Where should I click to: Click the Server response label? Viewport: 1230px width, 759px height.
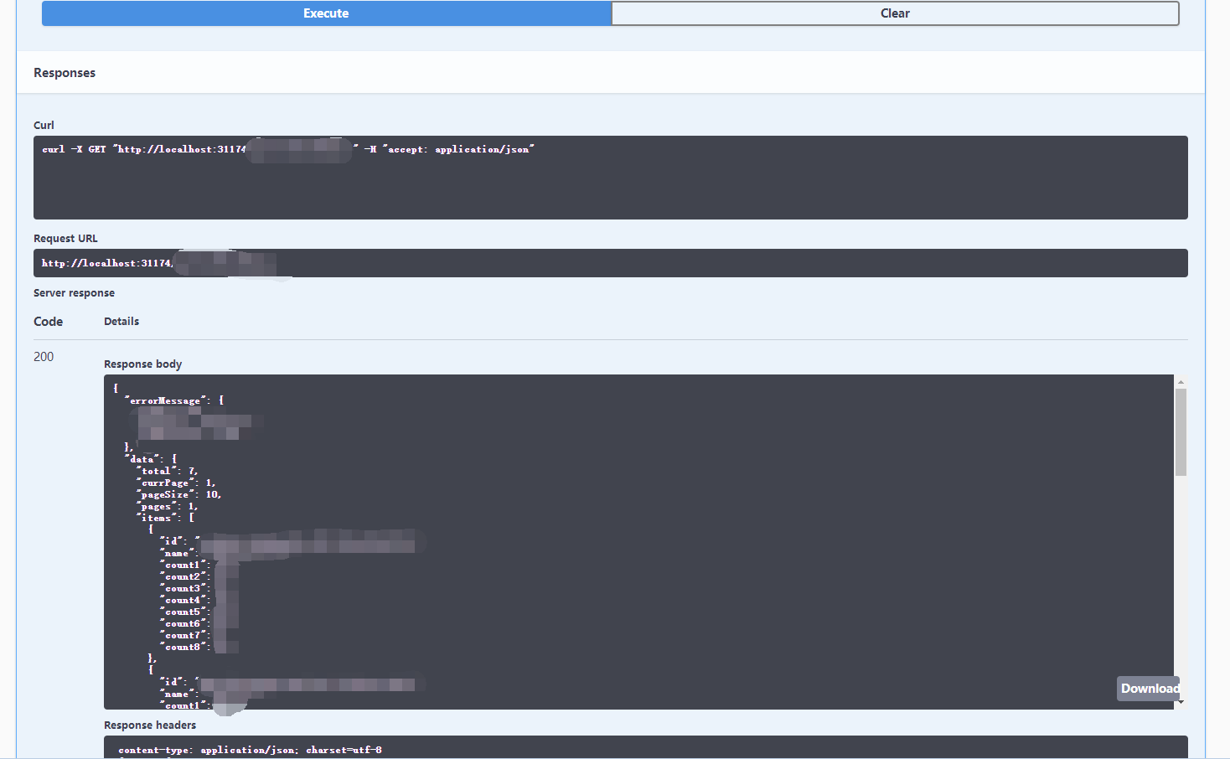(74, 292)
